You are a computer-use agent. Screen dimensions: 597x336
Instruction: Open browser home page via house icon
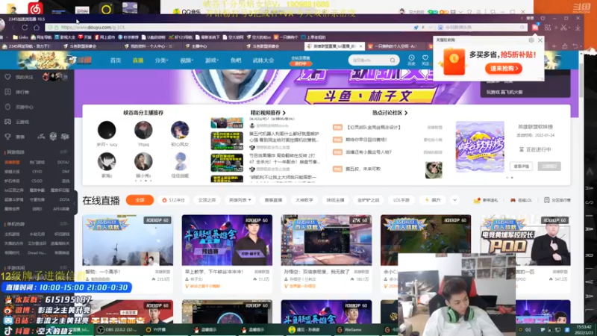[x=37, y=28]
